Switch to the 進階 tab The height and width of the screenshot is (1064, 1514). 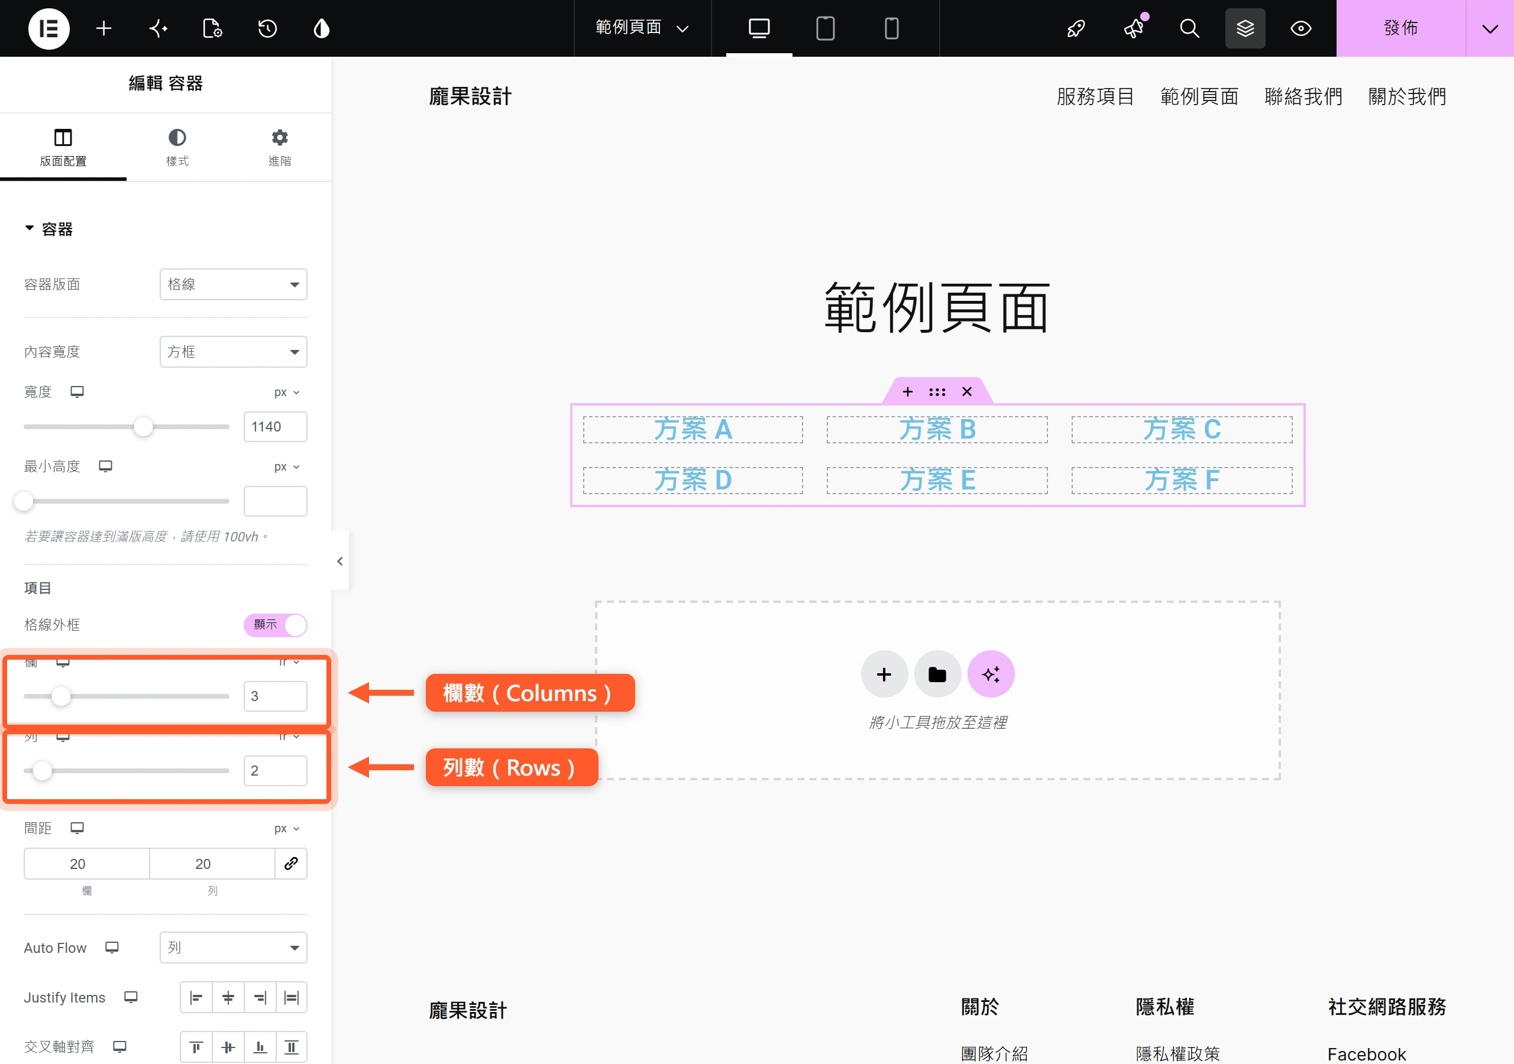(x=280, y=147)
